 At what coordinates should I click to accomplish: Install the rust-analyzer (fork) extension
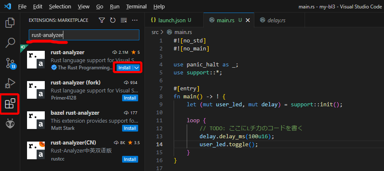coord(130,98)
